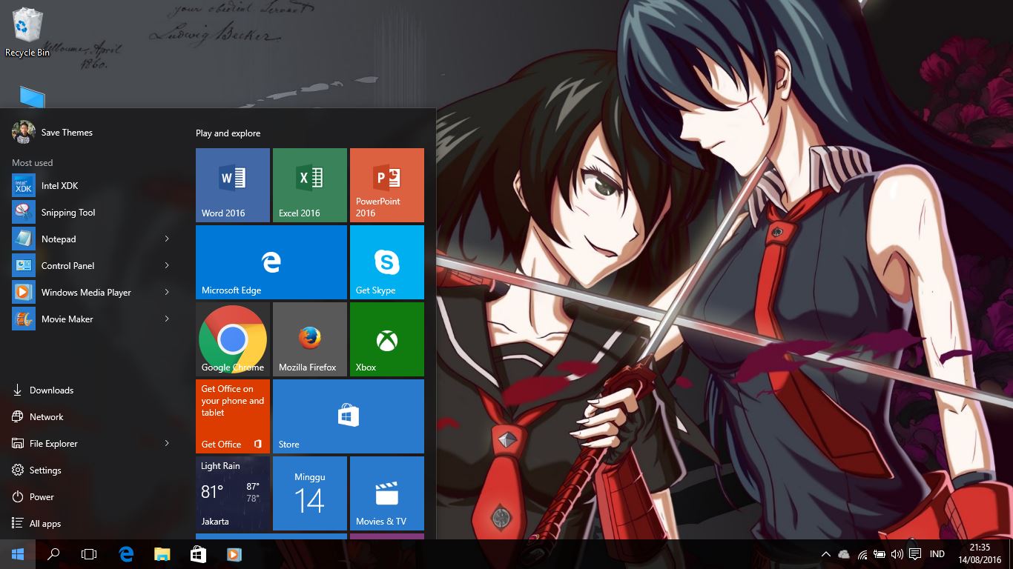Open Store from the taskbar
Image resolution: width=1013 pixels, height=569 pixels.
coord(198,554)
